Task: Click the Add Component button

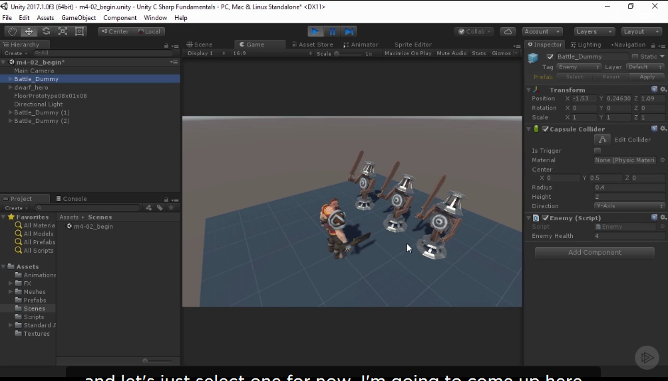Action: [x=594, y=253]
